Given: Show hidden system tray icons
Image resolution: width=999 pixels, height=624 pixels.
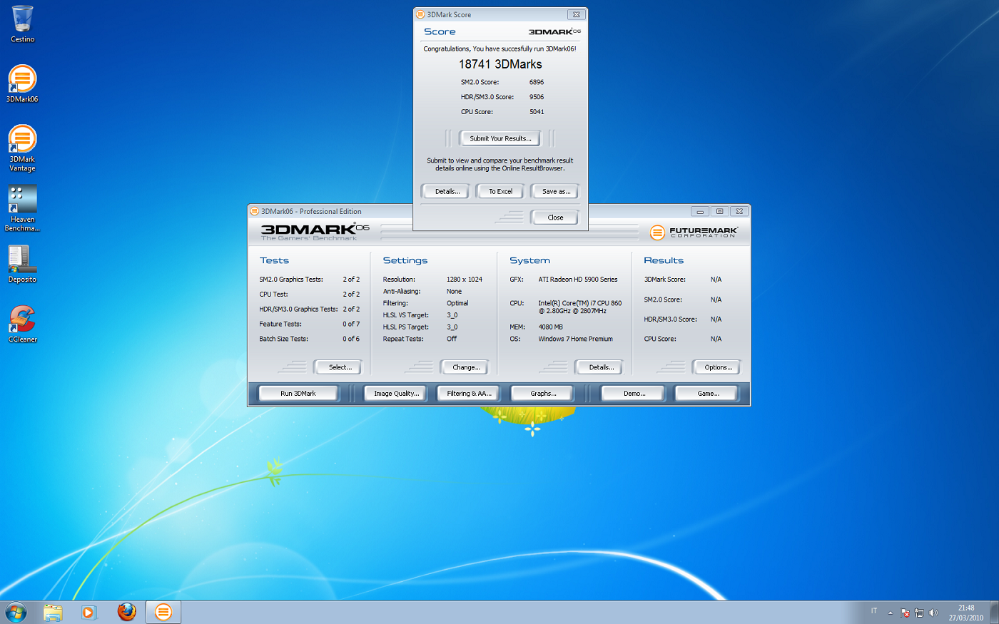Looking at the screenshot, I should 890,613.
